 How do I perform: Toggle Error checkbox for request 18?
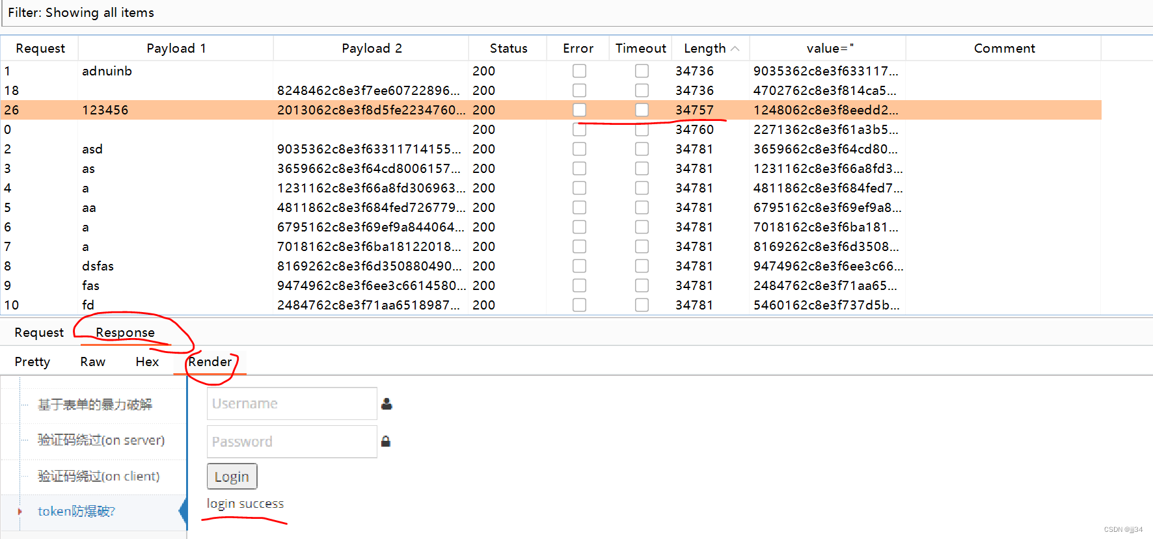(x=579, y=90)
